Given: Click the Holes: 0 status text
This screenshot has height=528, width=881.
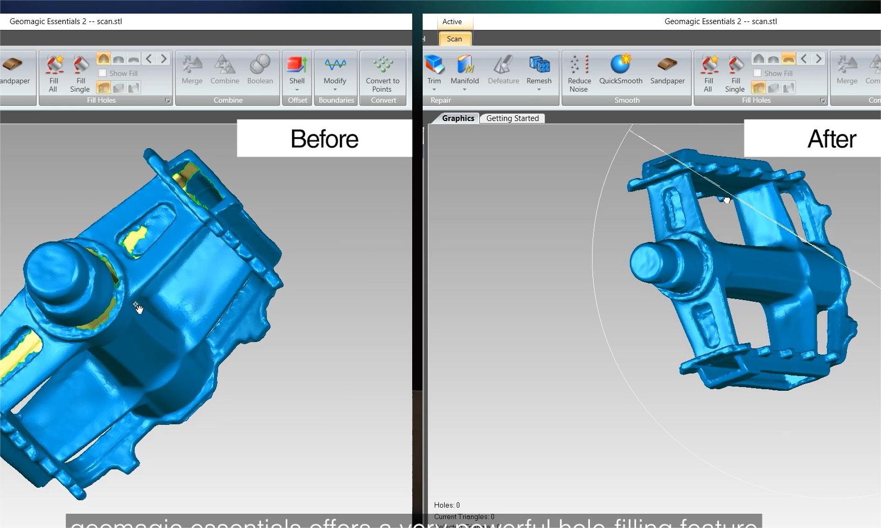Looking at the screenshot, I should point(447,505).
